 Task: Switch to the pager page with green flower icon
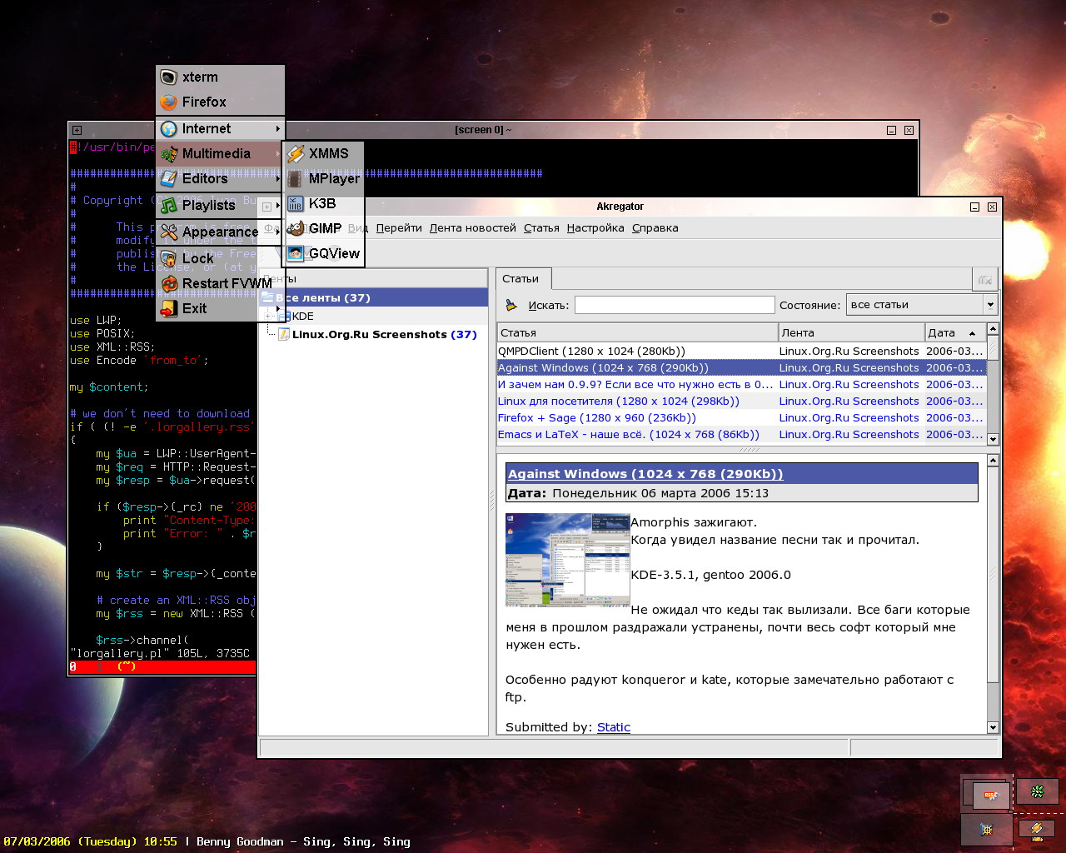pyautogui.click(x=1037, y=791)
